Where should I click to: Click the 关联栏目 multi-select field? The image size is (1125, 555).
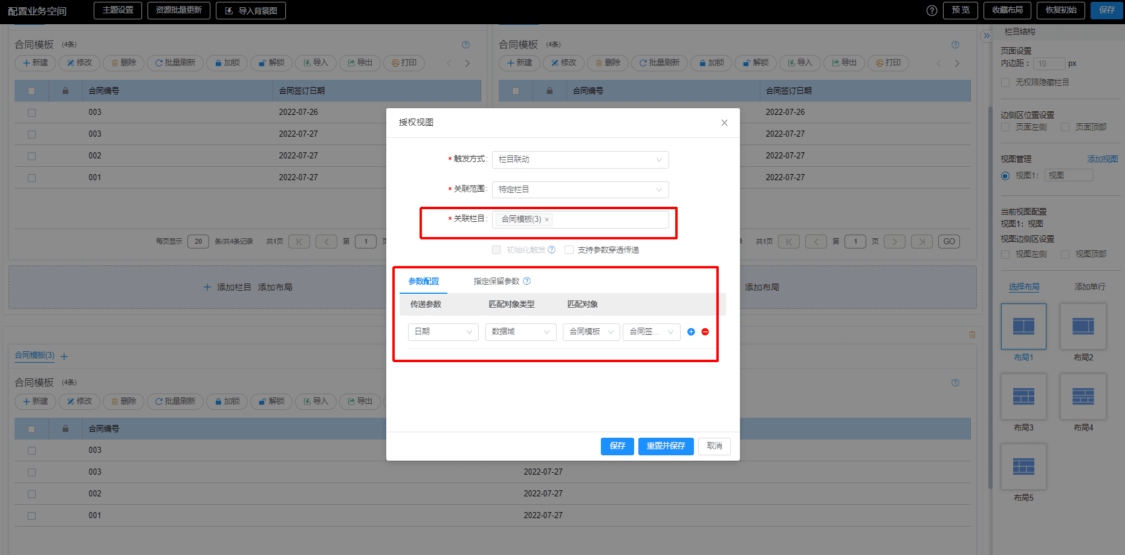(580, 219)
